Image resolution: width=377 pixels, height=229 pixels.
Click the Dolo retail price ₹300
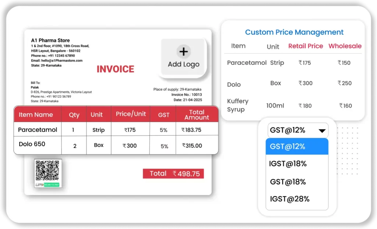(306, 83)
